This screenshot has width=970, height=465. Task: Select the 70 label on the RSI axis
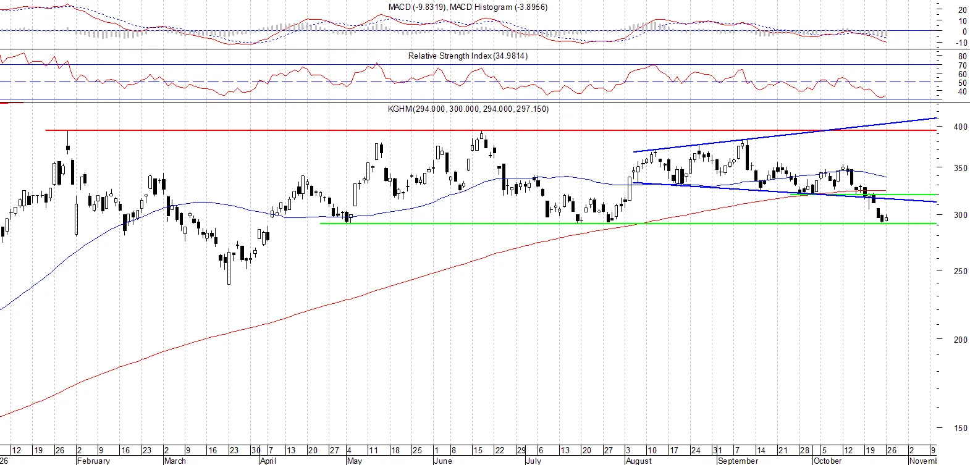(x=963, y=65)
